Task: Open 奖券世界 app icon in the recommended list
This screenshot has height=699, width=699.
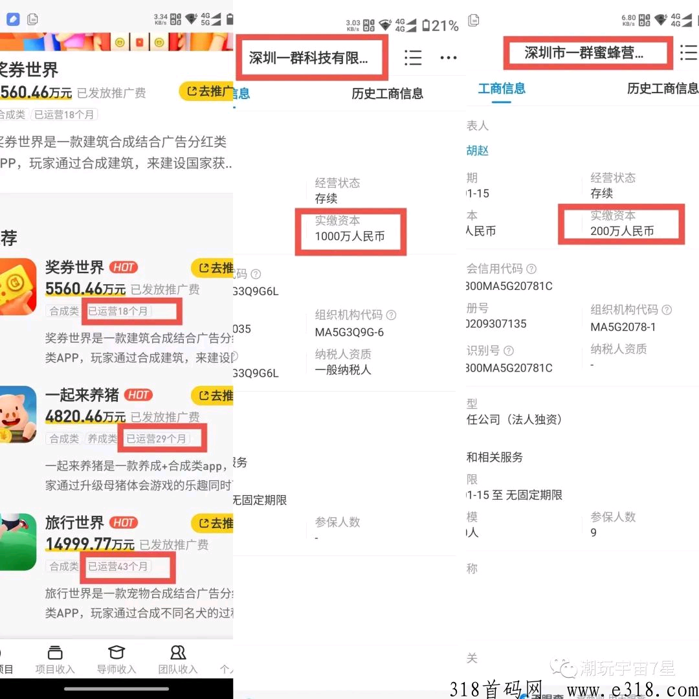Action: (18, 287)
